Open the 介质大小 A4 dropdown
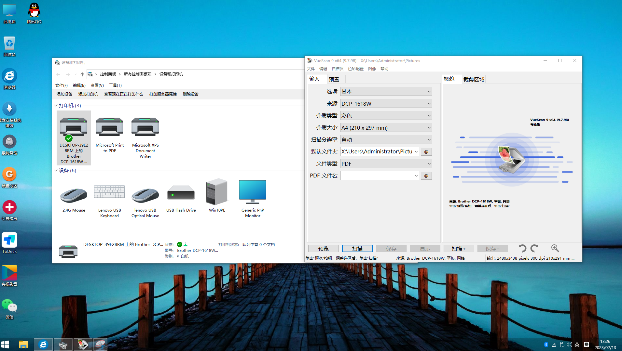 (386, 128)
